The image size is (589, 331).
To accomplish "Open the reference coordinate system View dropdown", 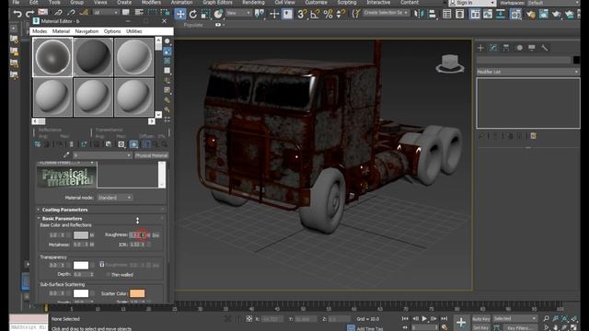I will click(x=238, y=13).
